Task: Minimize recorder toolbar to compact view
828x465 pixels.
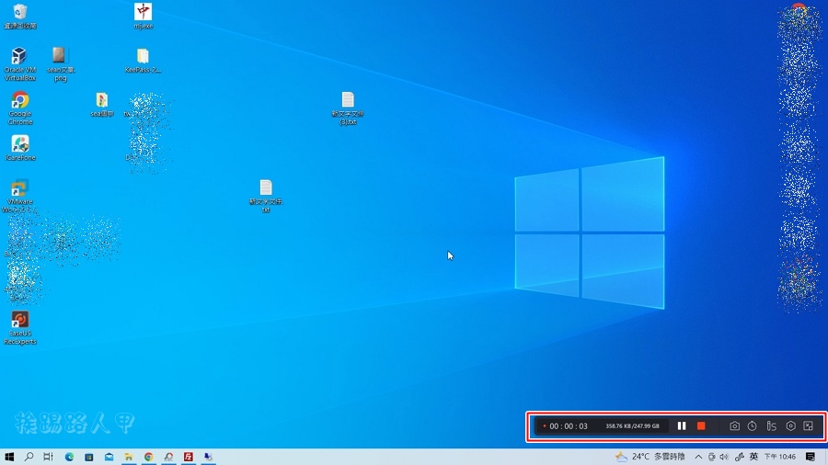Action: 808,425
